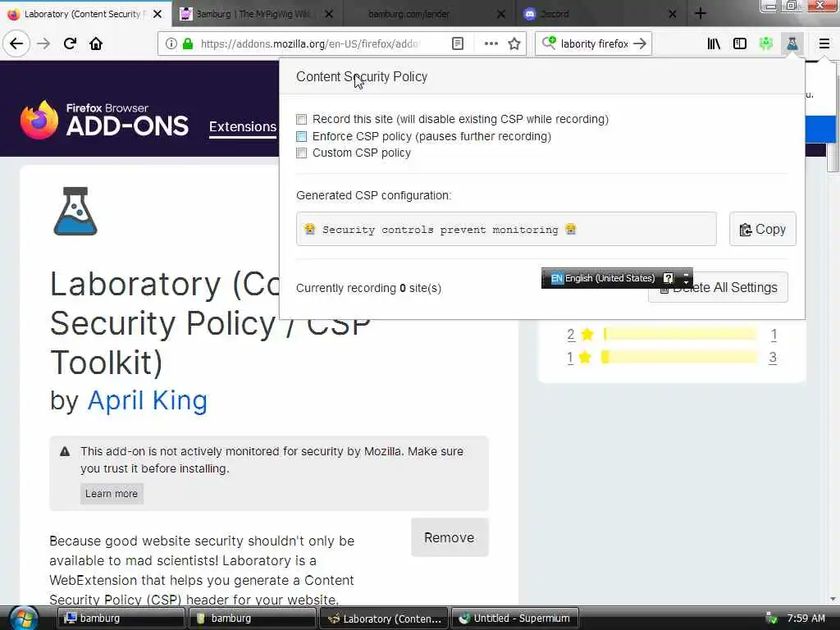The image size is (840, 630).
Task: Show sidebars with the sidebar icon
Action: (x=740, y=43)
